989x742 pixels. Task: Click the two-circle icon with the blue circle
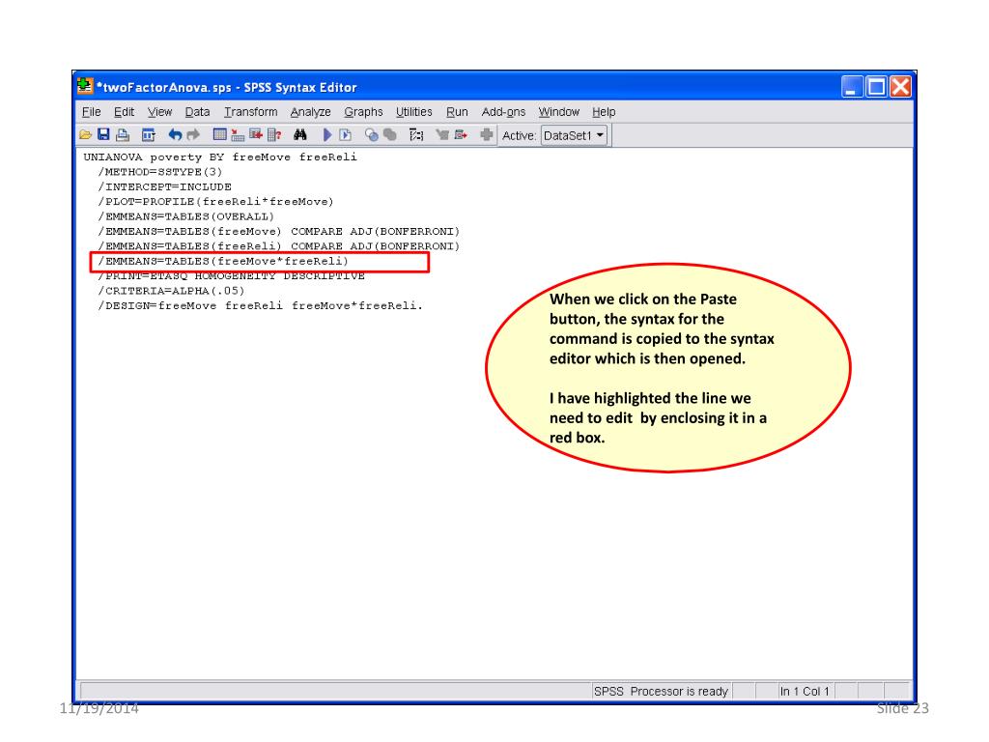pos(372,135)
